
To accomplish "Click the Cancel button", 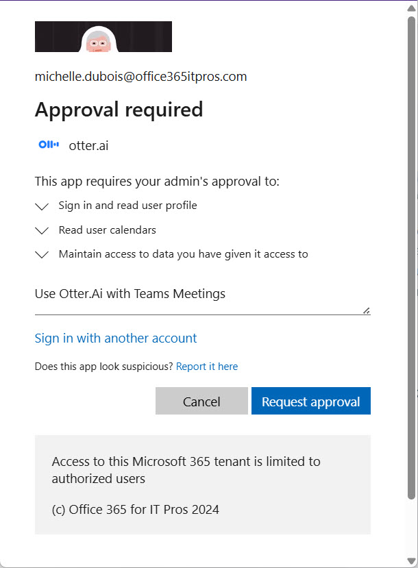I will pyautogui.click(x=201, y=401).
